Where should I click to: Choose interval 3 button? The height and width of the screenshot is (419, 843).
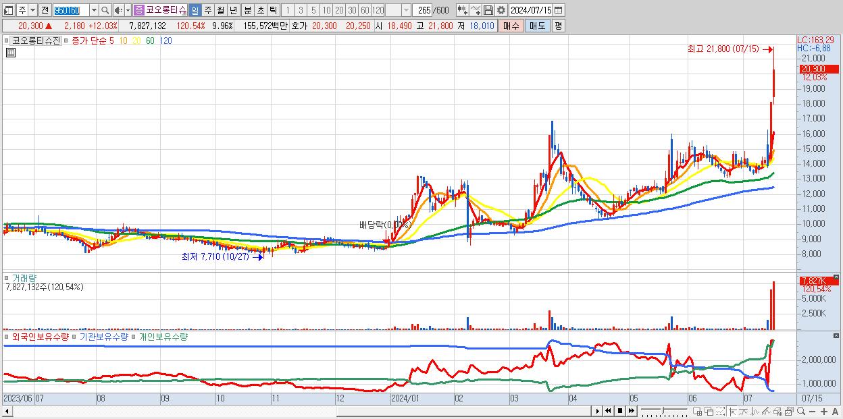pyautogui.click(x=301, y=10)
